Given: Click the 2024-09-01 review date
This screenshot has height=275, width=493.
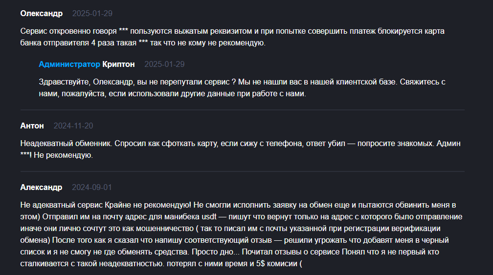Looking at the screenshot, I should point(92,188).
